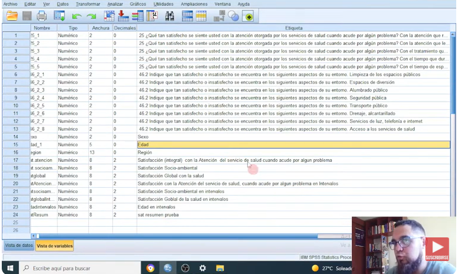Select row header number 24
The image size is (458, 274).
point(16,214)
